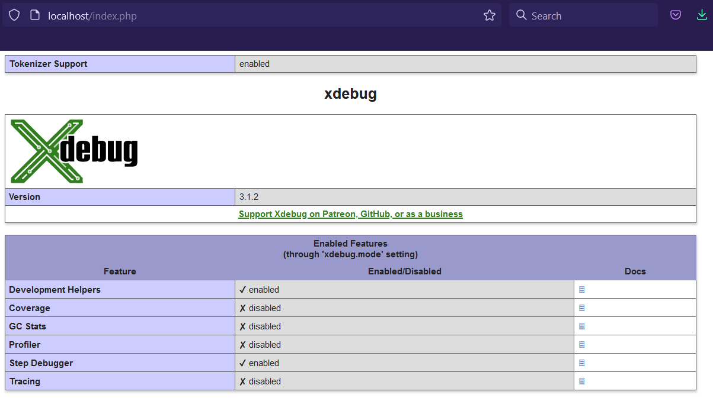The width and height of the screenshot is (713, 398).
Task: Select the 'Coverage' feature name
Action: tap(30, 308)
